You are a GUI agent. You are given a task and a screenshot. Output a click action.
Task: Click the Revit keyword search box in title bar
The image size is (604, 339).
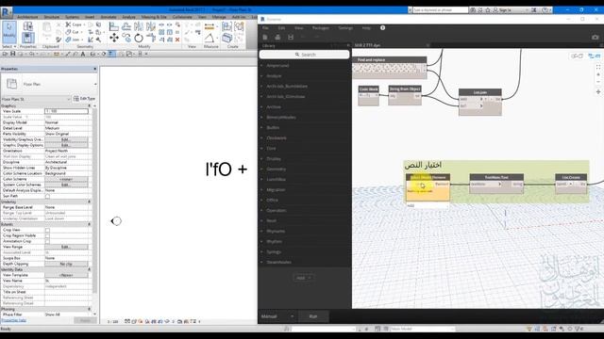(x=441, y=10)
